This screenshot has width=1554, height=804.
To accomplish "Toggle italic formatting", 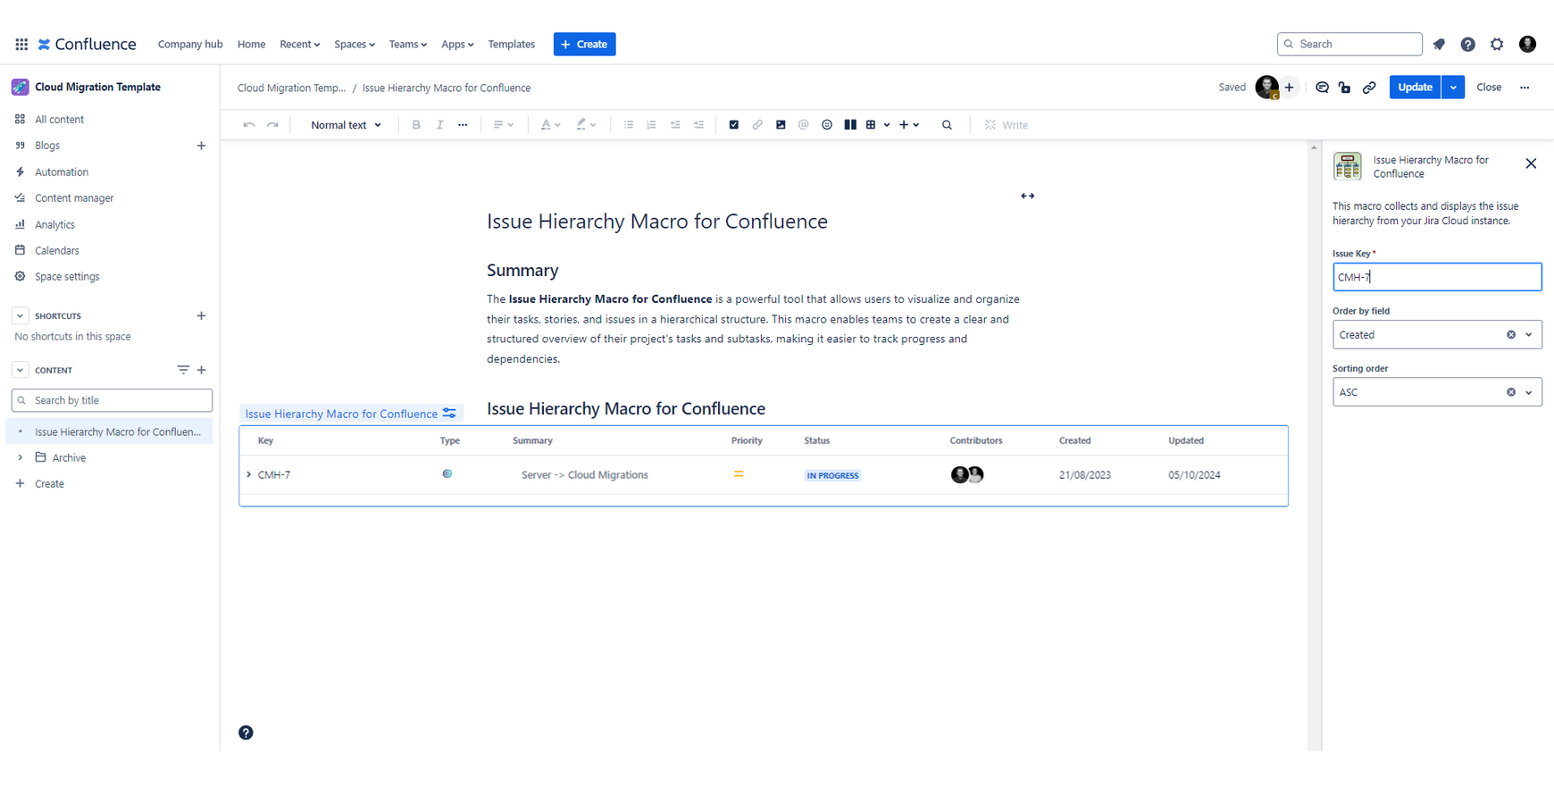I will [439, 125].
